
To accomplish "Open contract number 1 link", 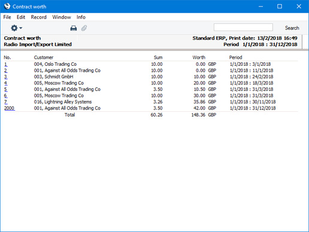I will pyautogui.click(x=6, y=64).
